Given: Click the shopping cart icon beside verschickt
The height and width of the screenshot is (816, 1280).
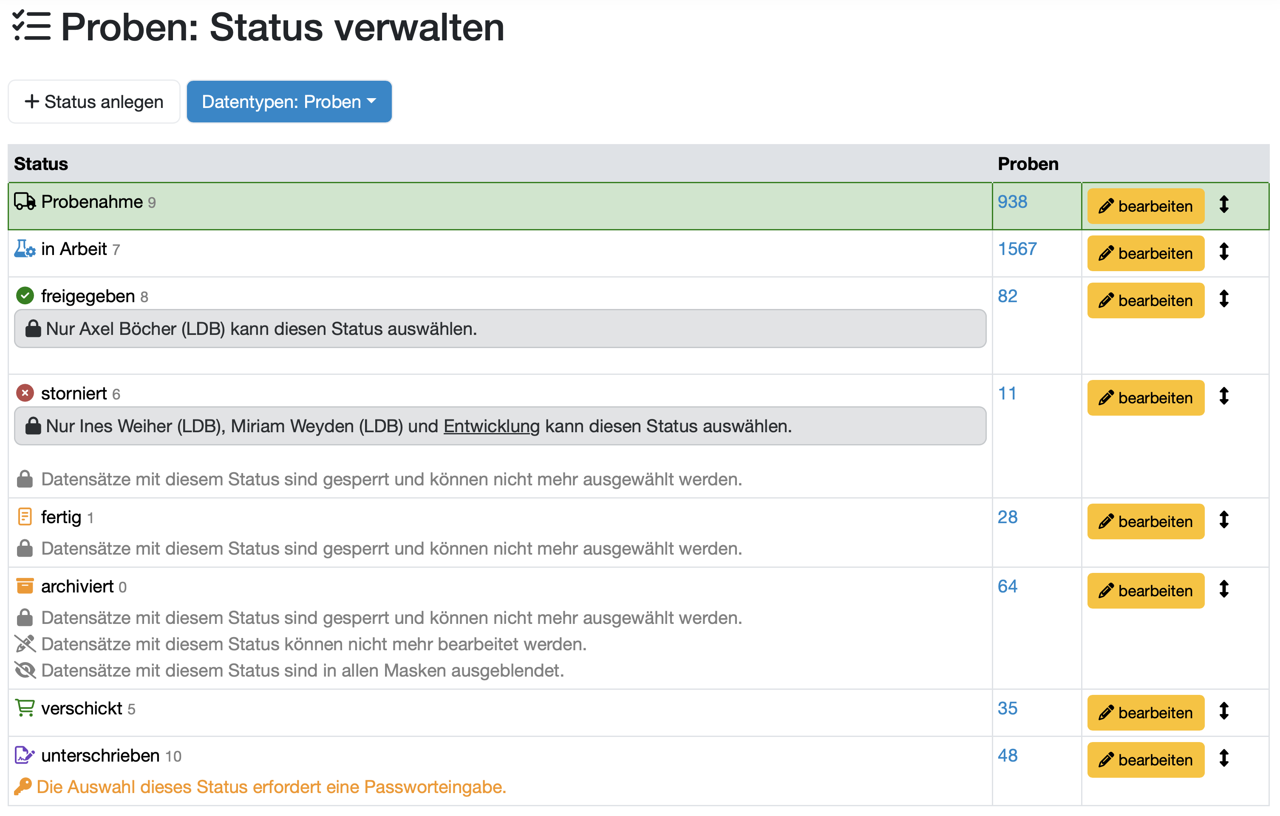Looking at the screenshot, I should 25,708.
